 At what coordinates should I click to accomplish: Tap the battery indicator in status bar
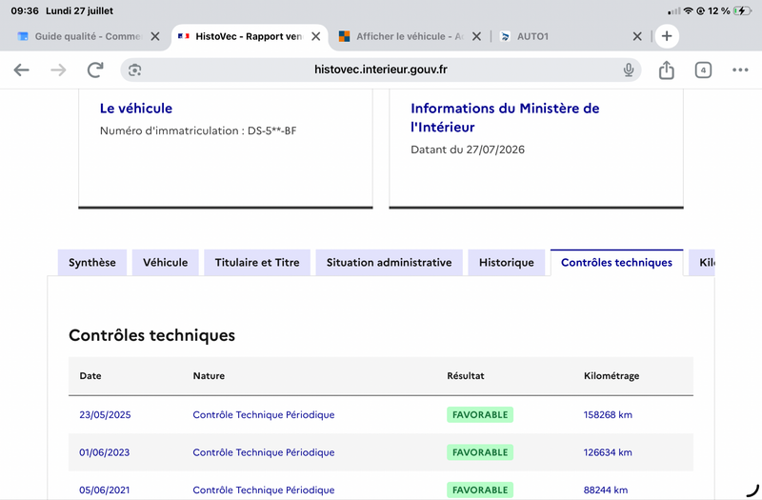(742, 10)
